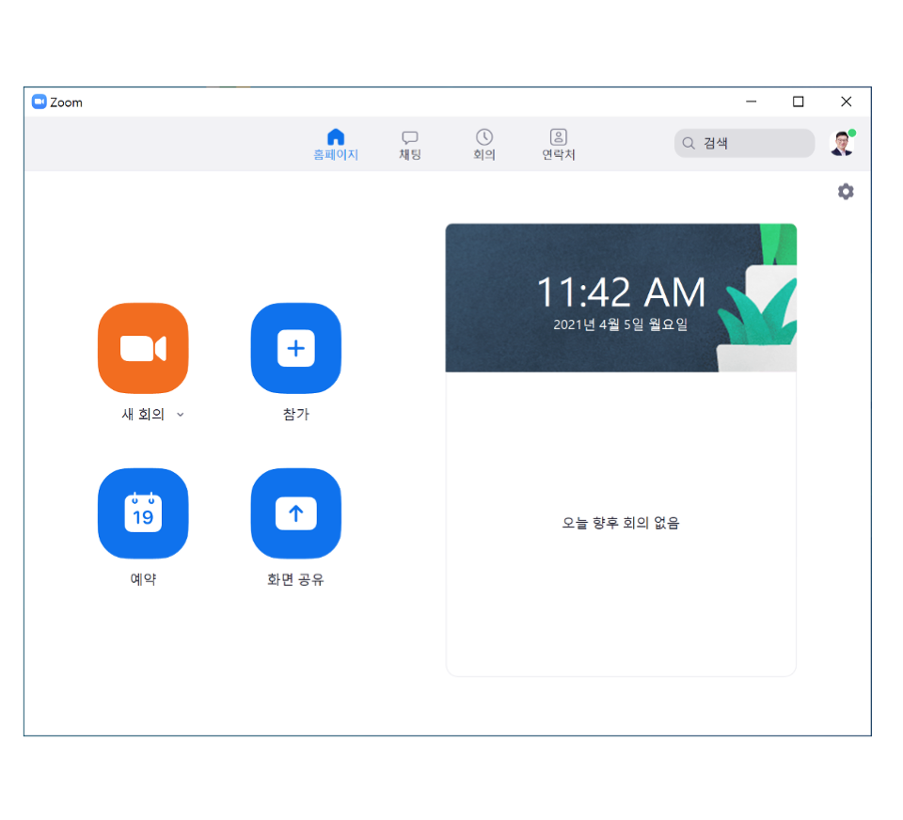903x820 pixels.
Task: Click the 화면 공유 upload arrow icon
Action: tap(296, 513)
